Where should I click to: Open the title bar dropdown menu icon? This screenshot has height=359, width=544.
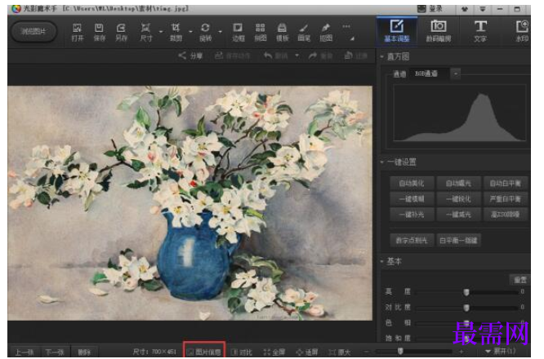coord(483,9)
